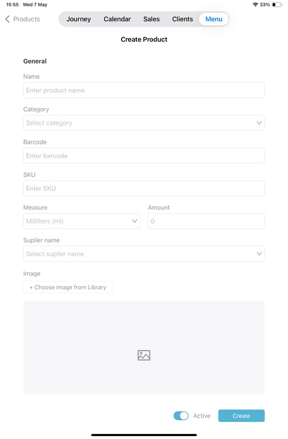Toggle the Active switch off
The image size is (288, 439).
181,416
